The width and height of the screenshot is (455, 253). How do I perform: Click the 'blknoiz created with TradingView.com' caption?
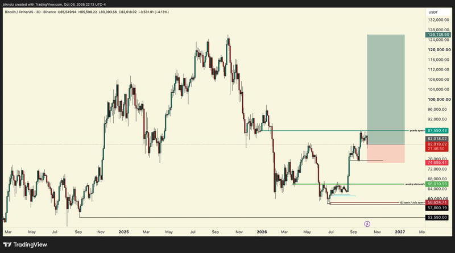(32, 5)
